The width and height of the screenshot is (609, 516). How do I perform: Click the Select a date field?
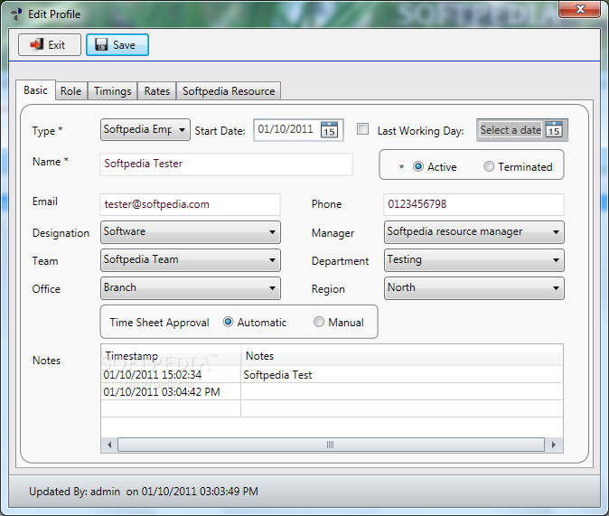point(511,130)
